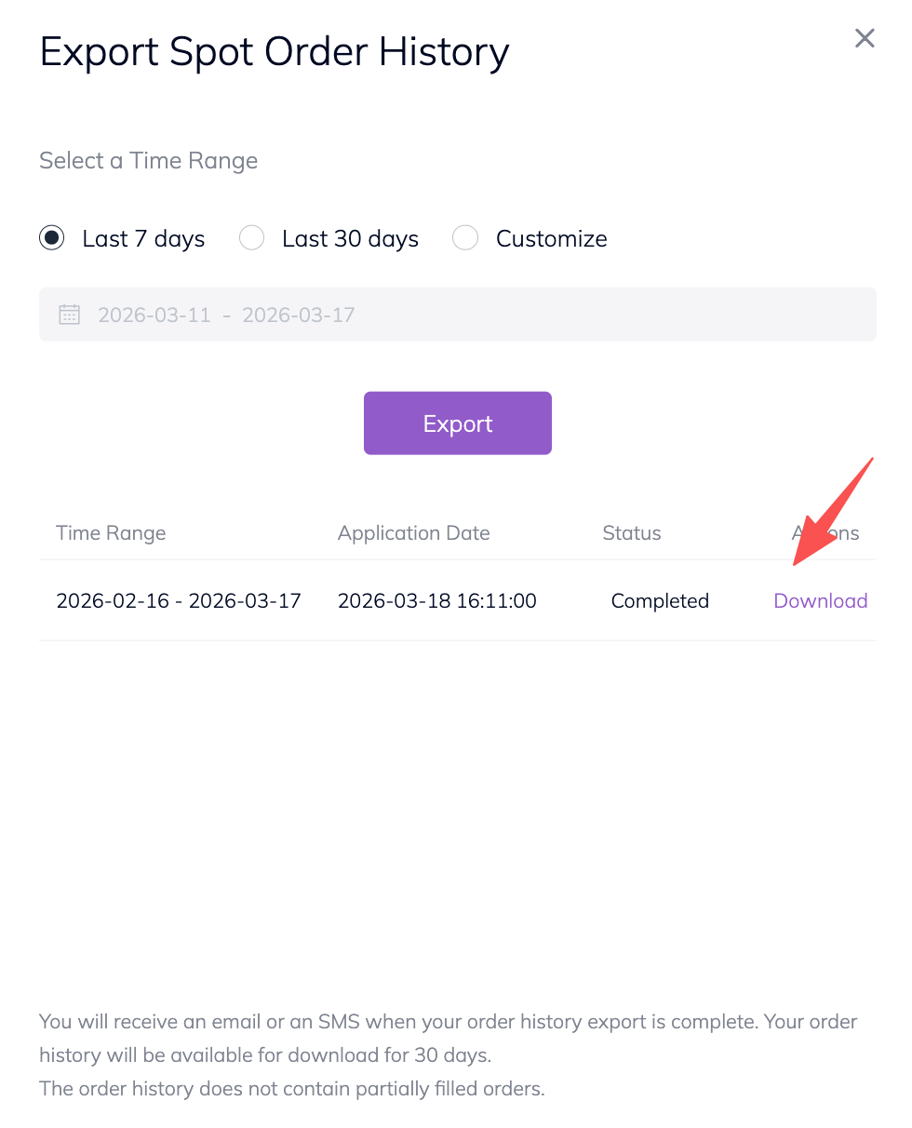Click the partially filled orders disclaimer
912x1128 pixels.
291,1088
